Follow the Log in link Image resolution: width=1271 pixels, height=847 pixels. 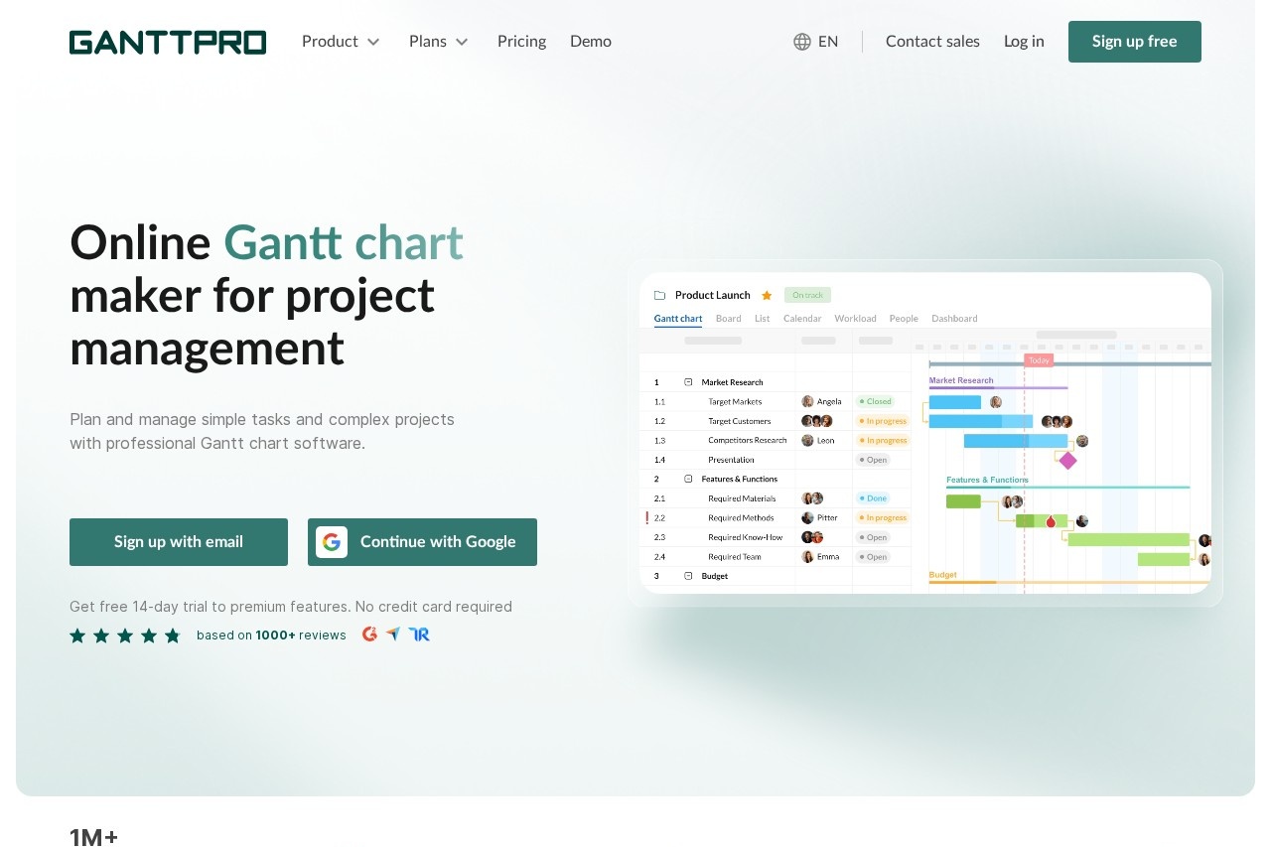(x=1024, y=42)
